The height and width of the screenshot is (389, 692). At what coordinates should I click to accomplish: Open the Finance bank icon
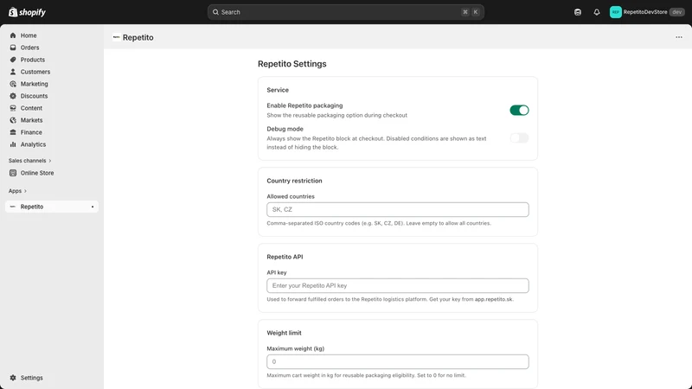pyautogui.click(x=13, y=132)
